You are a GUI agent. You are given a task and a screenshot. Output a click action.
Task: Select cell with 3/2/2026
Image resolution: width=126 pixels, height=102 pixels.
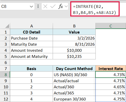click(74, 38)
